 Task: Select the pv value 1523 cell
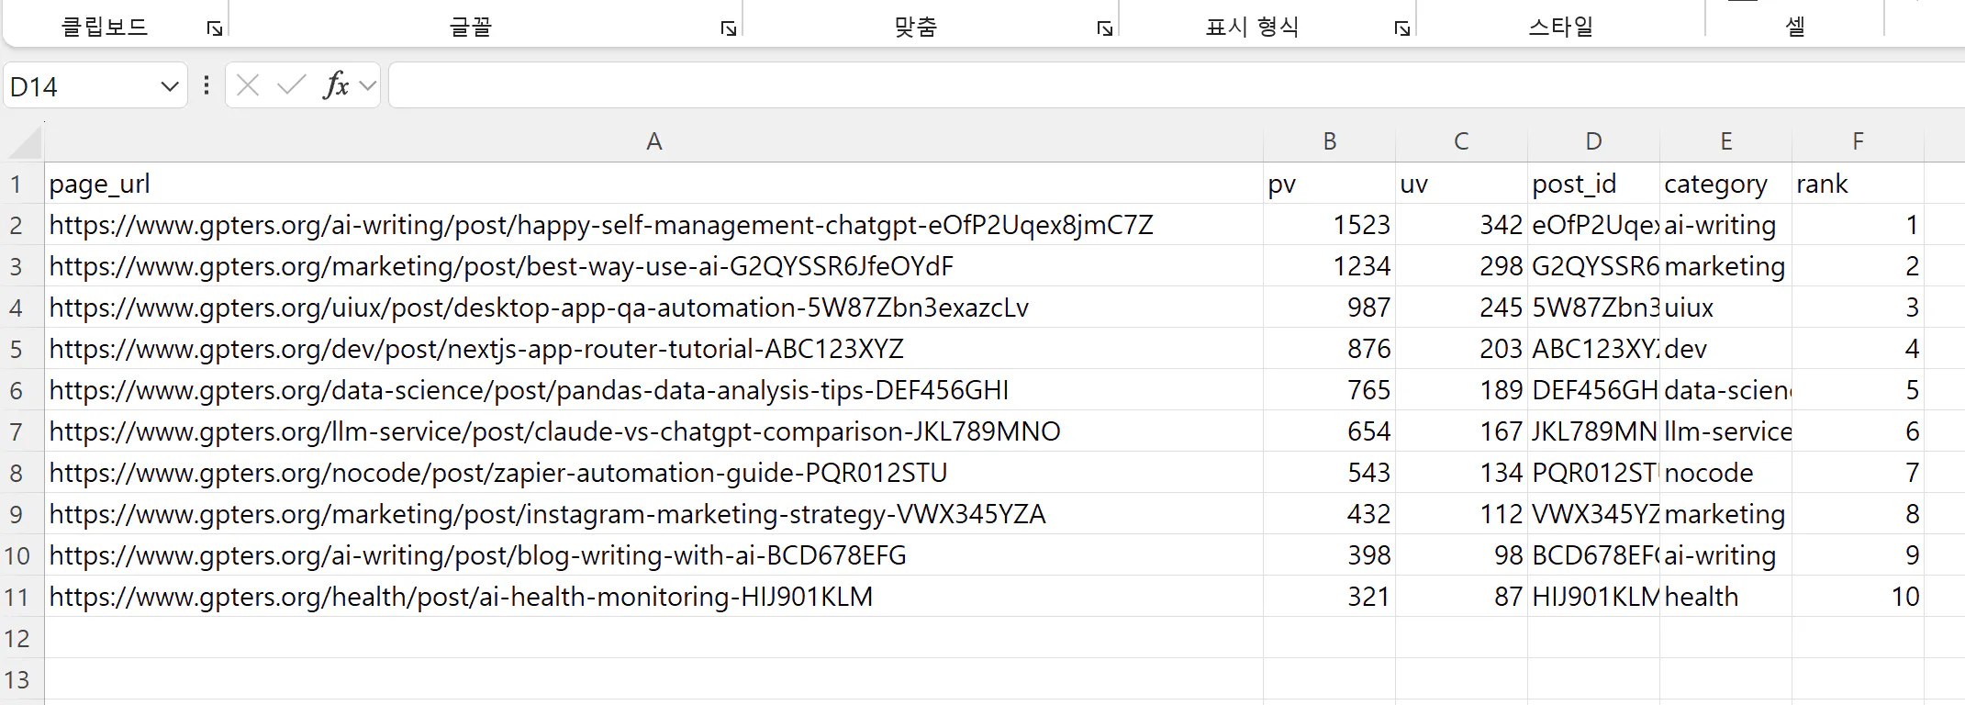pos(1331,225)
